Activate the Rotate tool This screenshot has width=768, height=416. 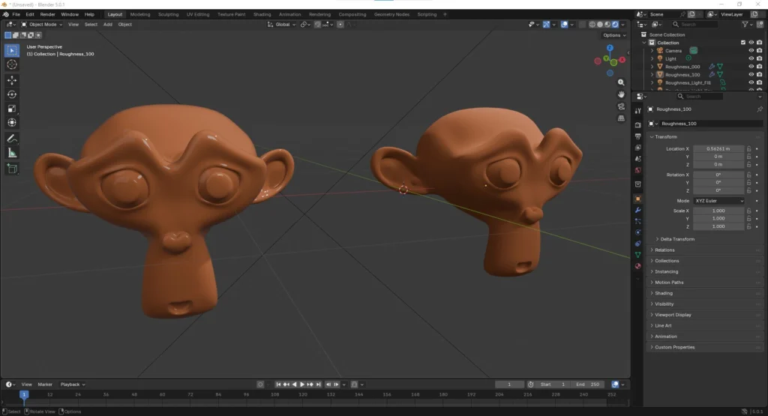point(12,94)
